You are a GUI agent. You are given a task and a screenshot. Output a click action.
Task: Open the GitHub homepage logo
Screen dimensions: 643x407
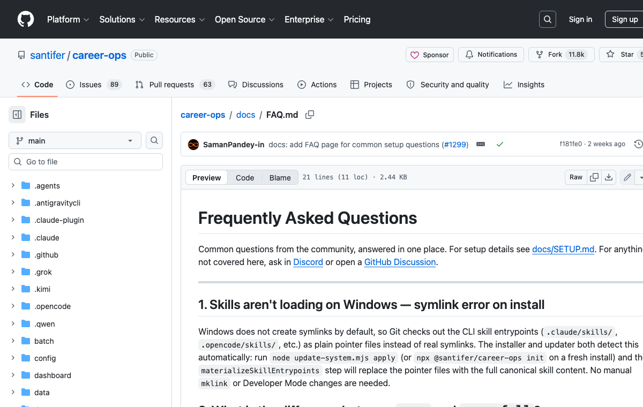26,19
